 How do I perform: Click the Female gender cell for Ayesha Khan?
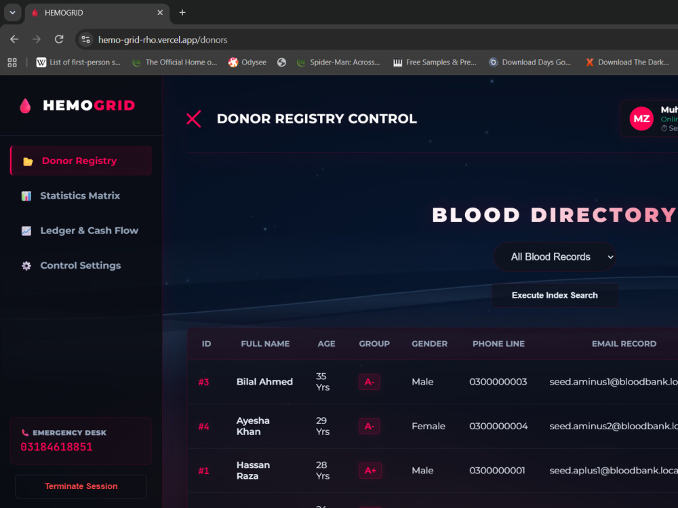click(428, 426)
